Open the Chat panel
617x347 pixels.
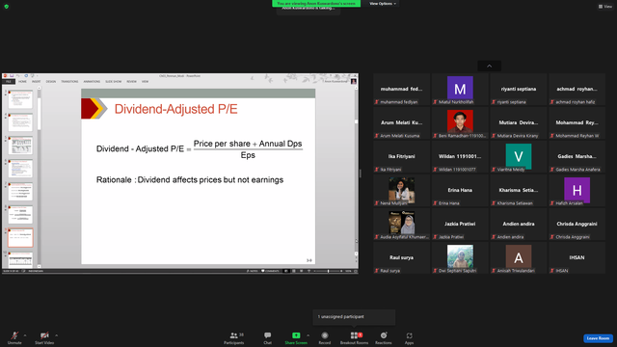pos(268,337)
